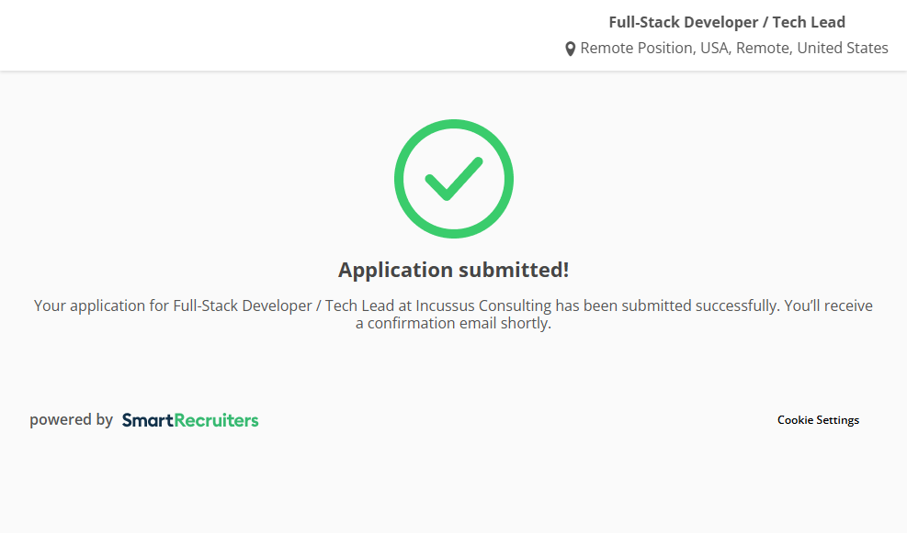This screenshot has height=533, width=907.
Task: Click the 'Application submitted!' heading
Action: point(453,270)
